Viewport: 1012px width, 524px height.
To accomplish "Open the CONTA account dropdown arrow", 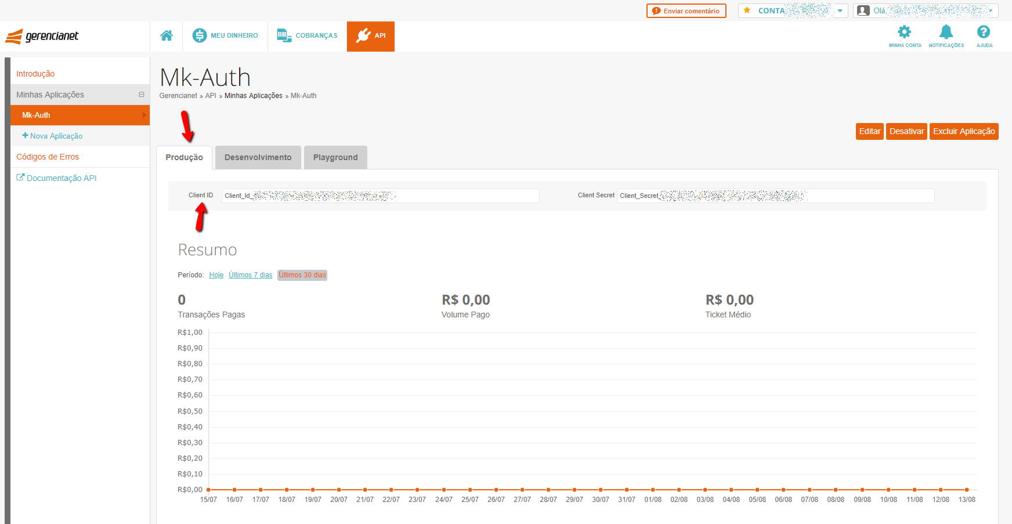I will [840, 11].
